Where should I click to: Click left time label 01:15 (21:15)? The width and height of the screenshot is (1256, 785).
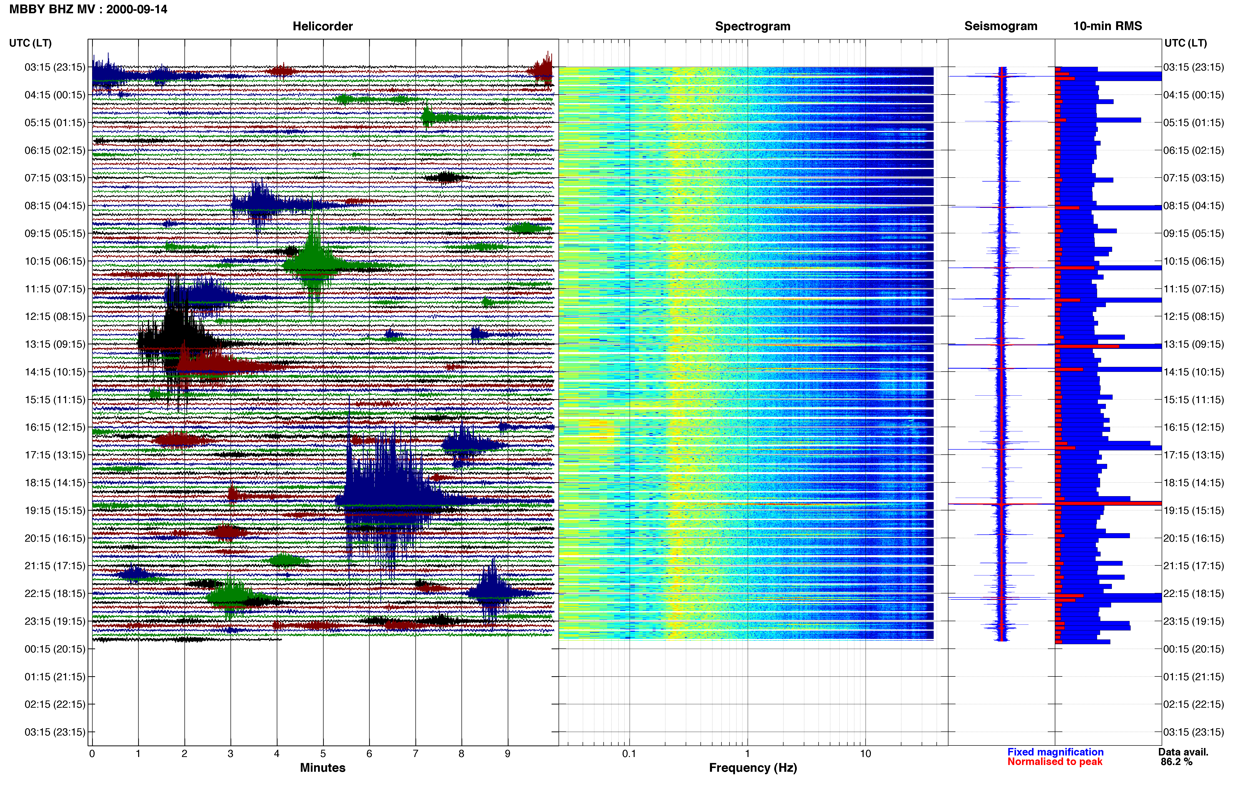[55, 676]
